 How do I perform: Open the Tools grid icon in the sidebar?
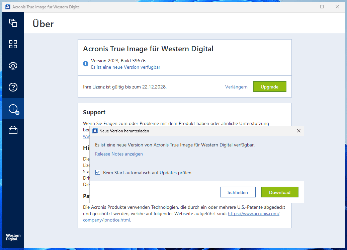13,44
